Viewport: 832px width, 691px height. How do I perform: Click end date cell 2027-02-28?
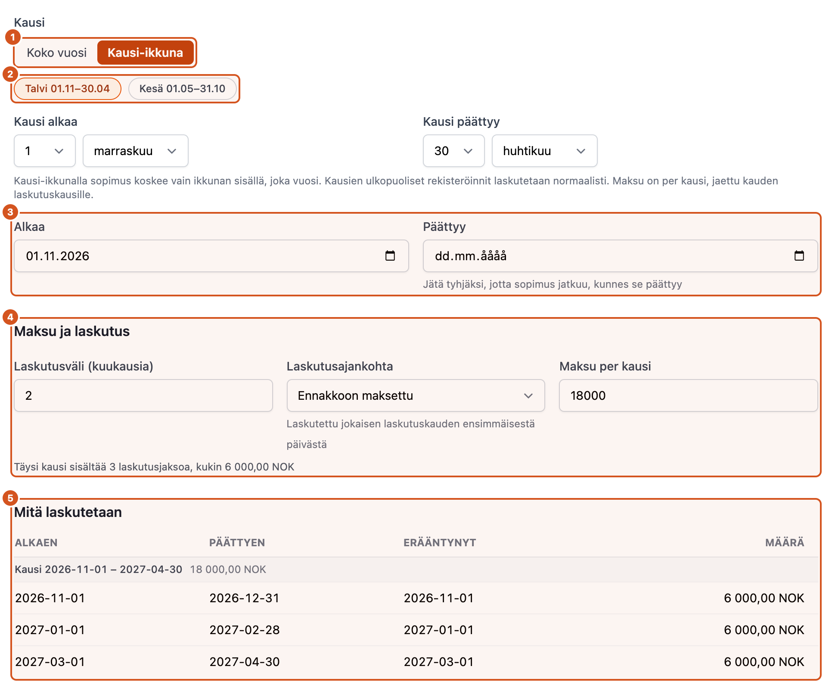[245, 630]
